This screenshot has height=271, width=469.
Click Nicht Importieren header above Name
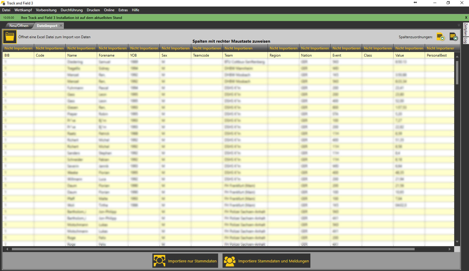pos(81,48)
